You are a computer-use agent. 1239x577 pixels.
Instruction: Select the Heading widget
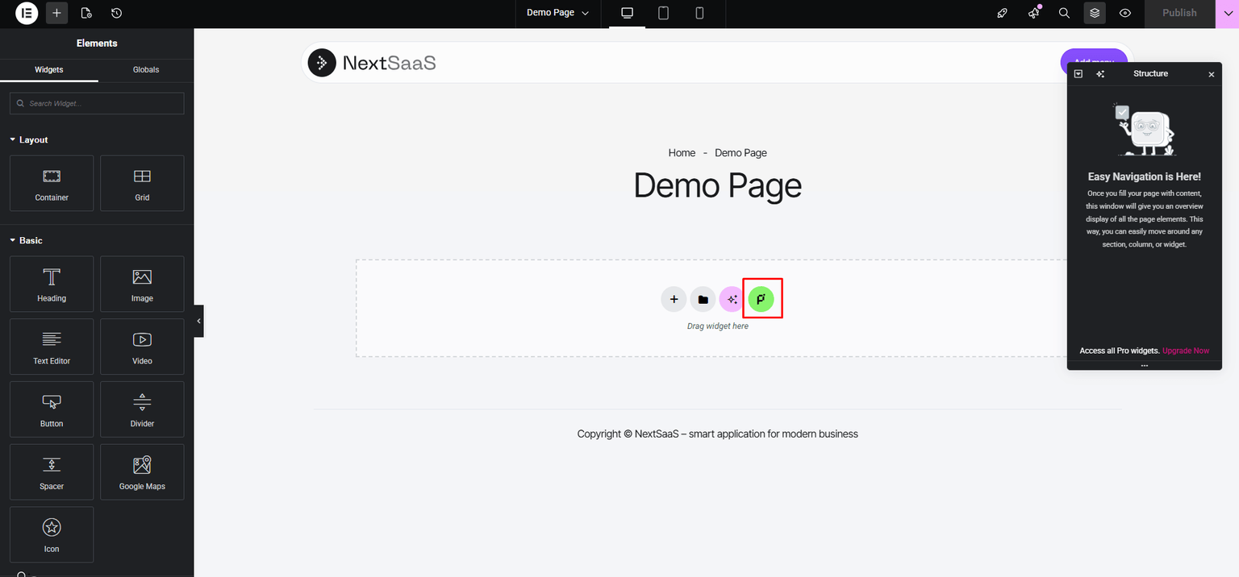coord(51,284)
